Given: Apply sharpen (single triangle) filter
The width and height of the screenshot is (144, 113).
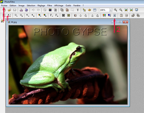Looking at the screenshot, I should 92,15.
